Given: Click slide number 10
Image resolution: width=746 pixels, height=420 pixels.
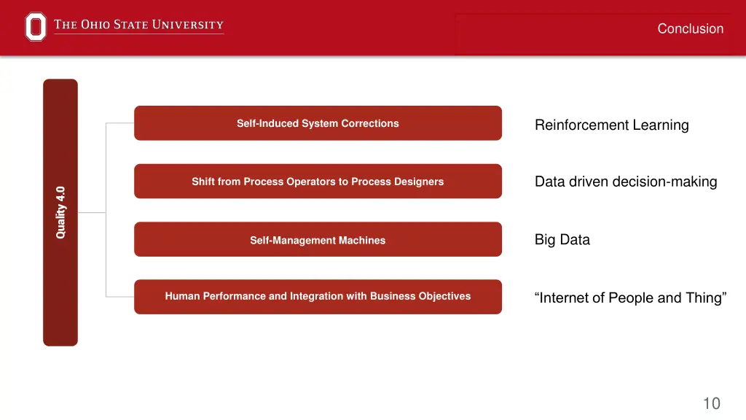Looking at the screenshot, I should (712, 403).
